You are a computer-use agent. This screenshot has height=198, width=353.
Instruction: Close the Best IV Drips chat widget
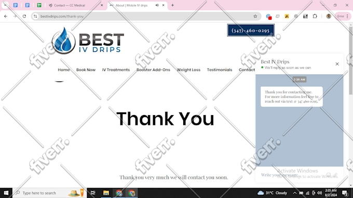click(337, 64)
